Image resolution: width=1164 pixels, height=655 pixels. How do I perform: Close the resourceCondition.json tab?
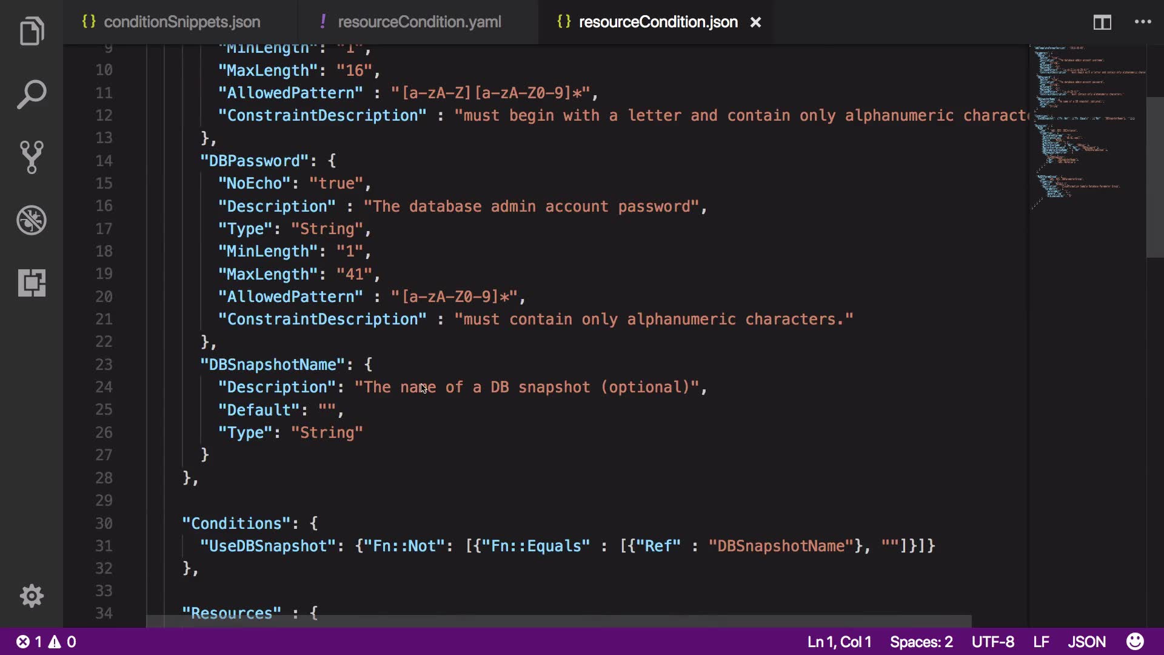tap(755, 22)
